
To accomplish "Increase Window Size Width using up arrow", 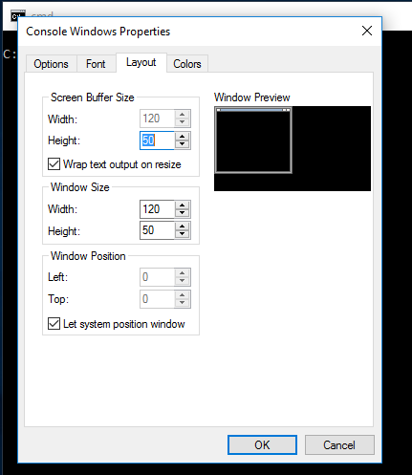I will click(183, 205).
